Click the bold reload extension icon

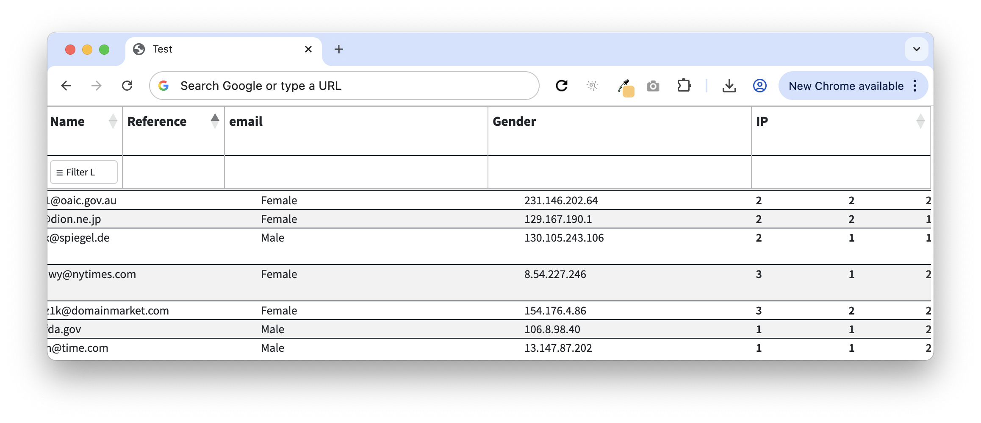(x=562, y=86)
